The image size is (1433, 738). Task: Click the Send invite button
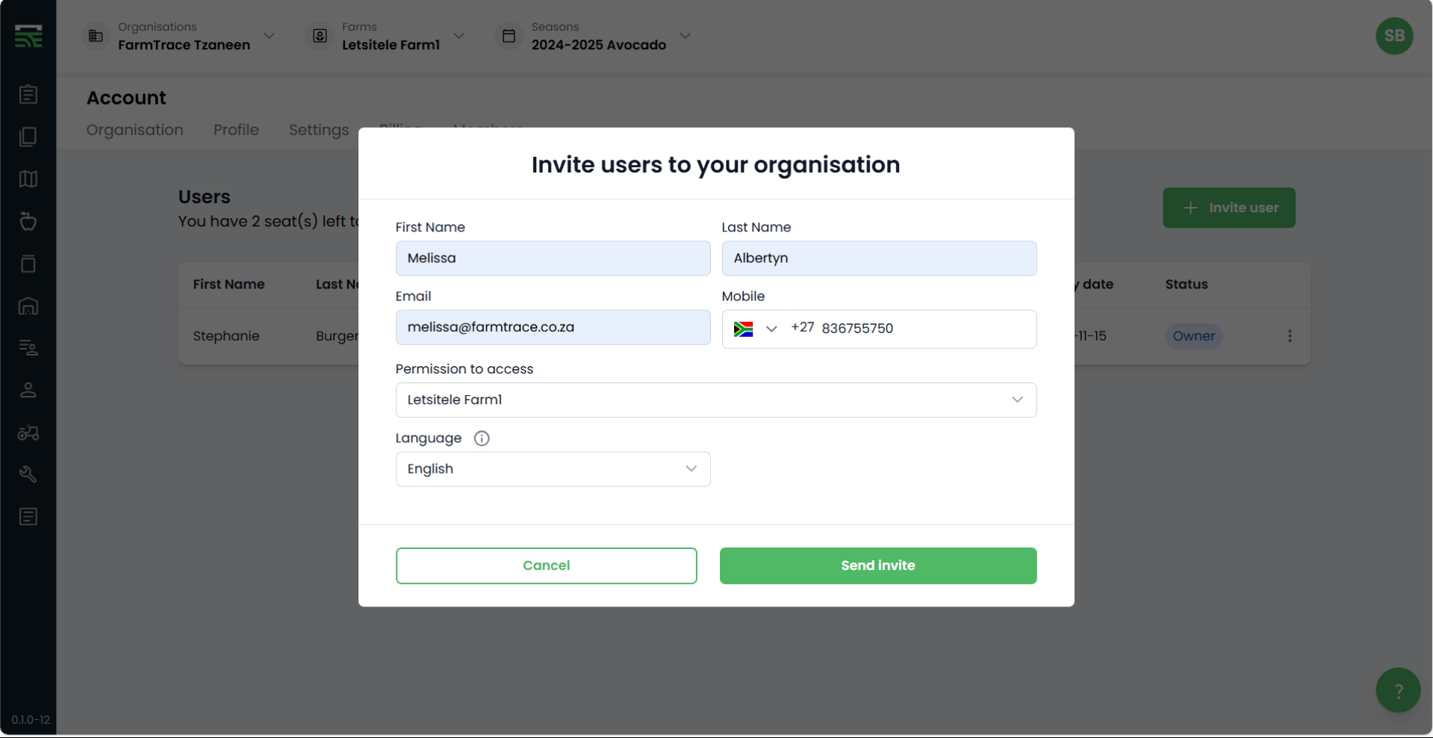tap(877, 566)
